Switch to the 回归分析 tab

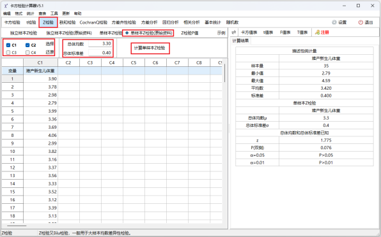coord(170,22)
